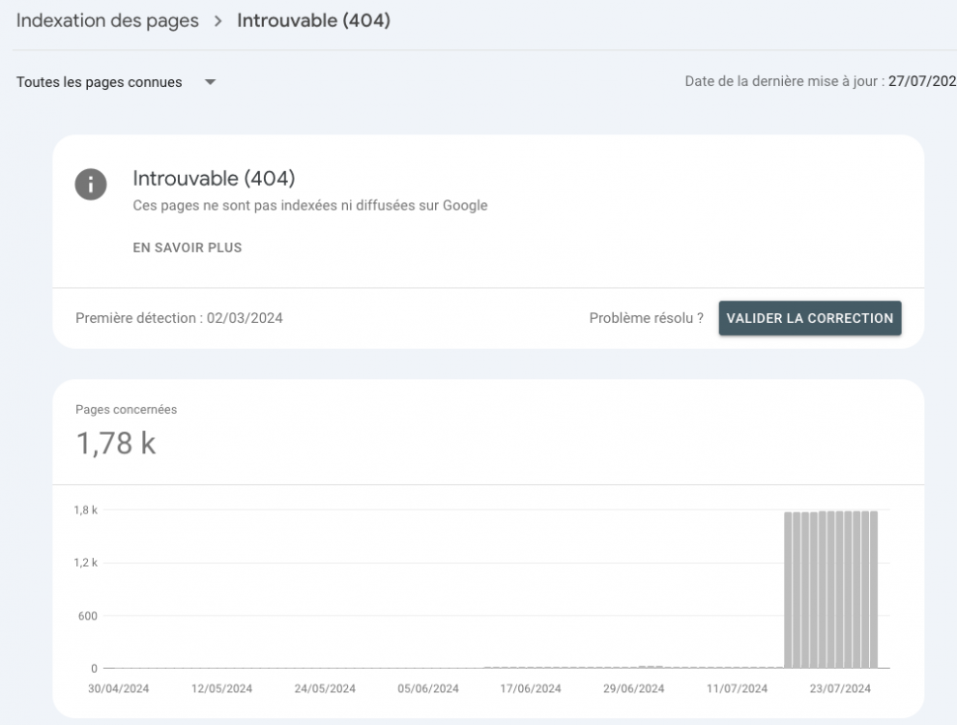Click the 600 y-axis label
Image resolution: width=957 pixels, height=725 pixels.
click(x=88, y=616)
